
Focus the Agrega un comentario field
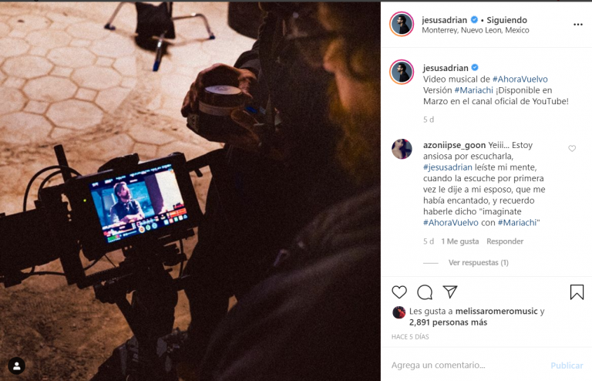(468, 365)
